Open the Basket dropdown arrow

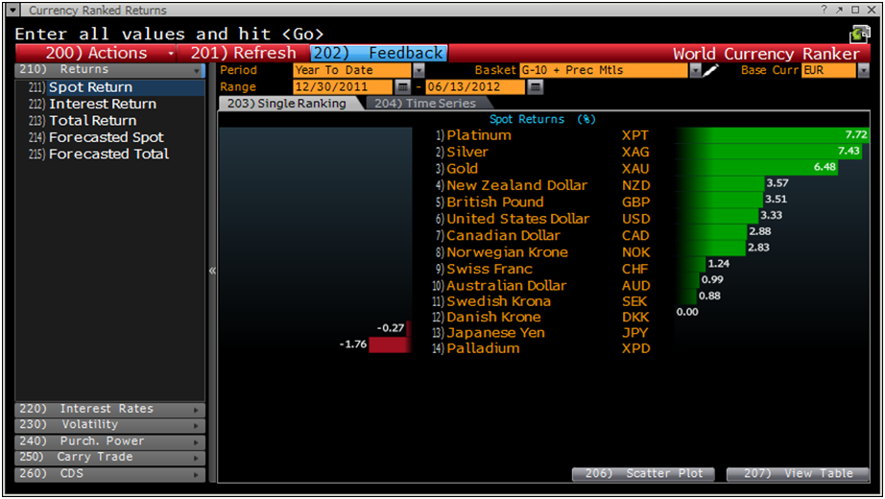pyautogui.click(x=695, y=70)
